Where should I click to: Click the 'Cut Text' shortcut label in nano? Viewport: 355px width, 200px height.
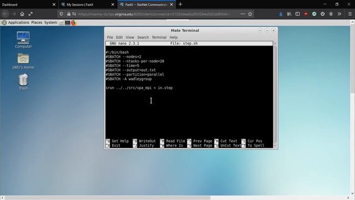(229, 141)
